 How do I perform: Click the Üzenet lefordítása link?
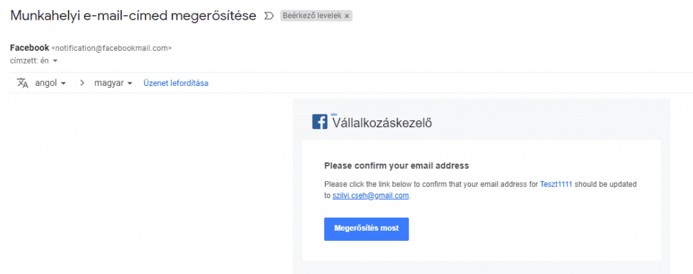pyautogui.click(x=175, y=83)
